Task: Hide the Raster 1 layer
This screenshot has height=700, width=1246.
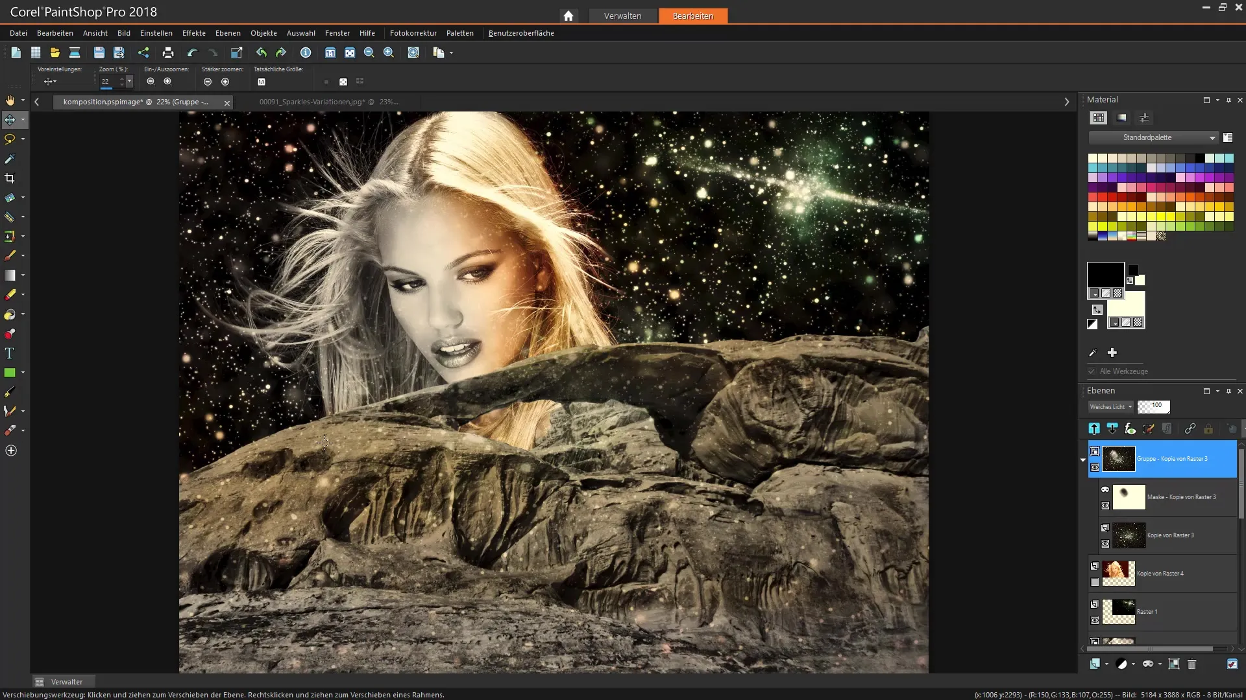Action: (x=1095, y=620)
